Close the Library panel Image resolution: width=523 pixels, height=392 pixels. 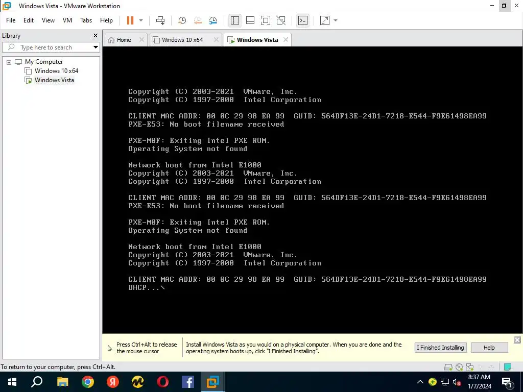[96, 35]
